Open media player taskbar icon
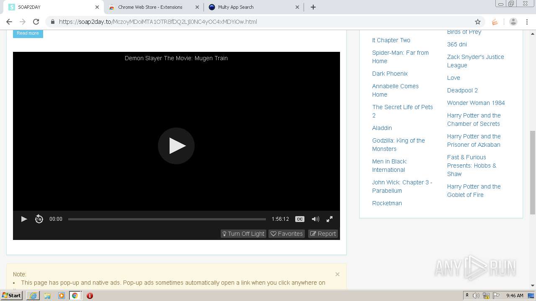Screen dimensions: 536x301 tap(61, 296)
